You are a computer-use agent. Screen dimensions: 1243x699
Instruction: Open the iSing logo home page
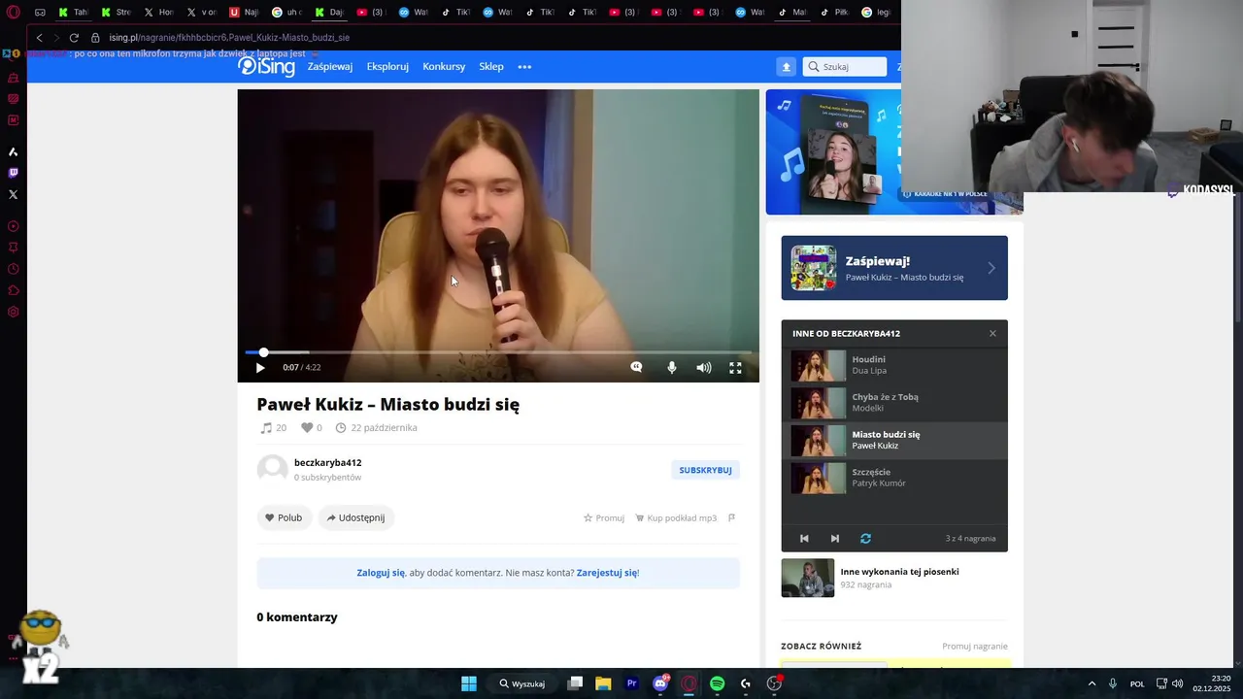(x=266, y=66)
